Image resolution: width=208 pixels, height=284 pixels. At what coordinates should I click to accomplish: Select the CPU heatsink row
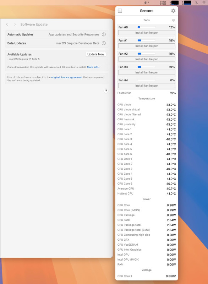click(x=147, y=119)
